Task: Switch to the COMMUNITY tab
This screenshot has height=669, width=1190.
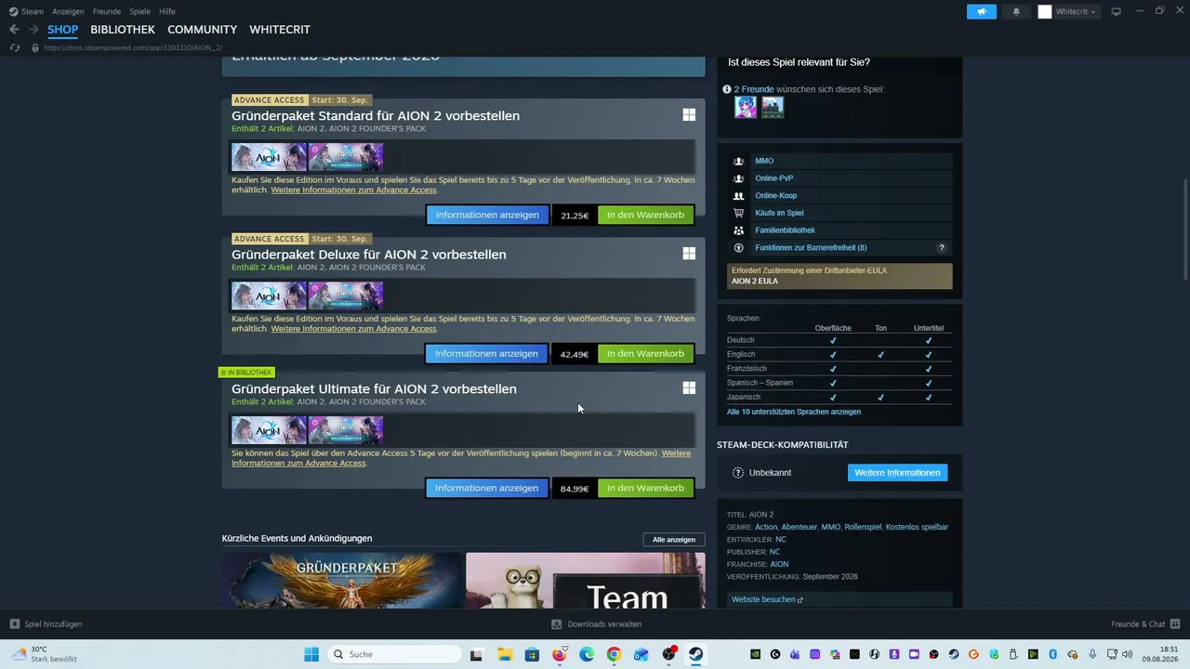Action: coord(203,30)
